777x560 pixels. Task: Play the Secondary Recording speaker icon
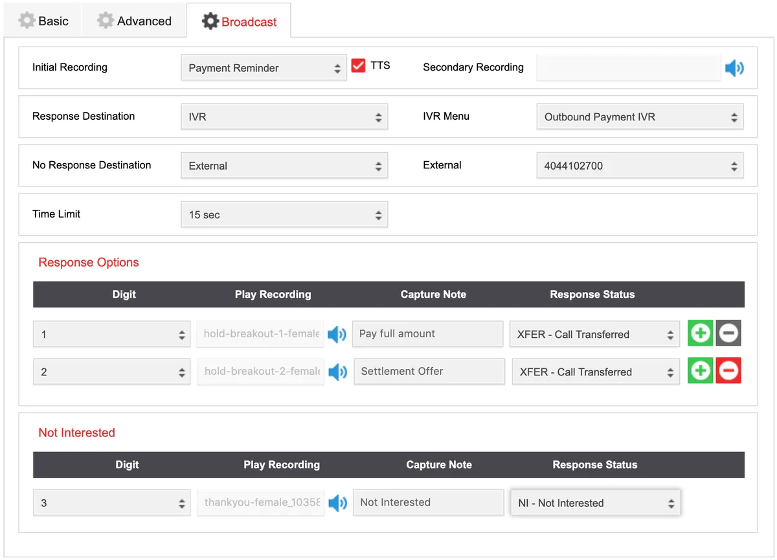point(734,68)
